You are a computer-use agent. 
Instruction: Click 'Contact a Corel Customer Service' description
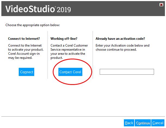(69, 51)
